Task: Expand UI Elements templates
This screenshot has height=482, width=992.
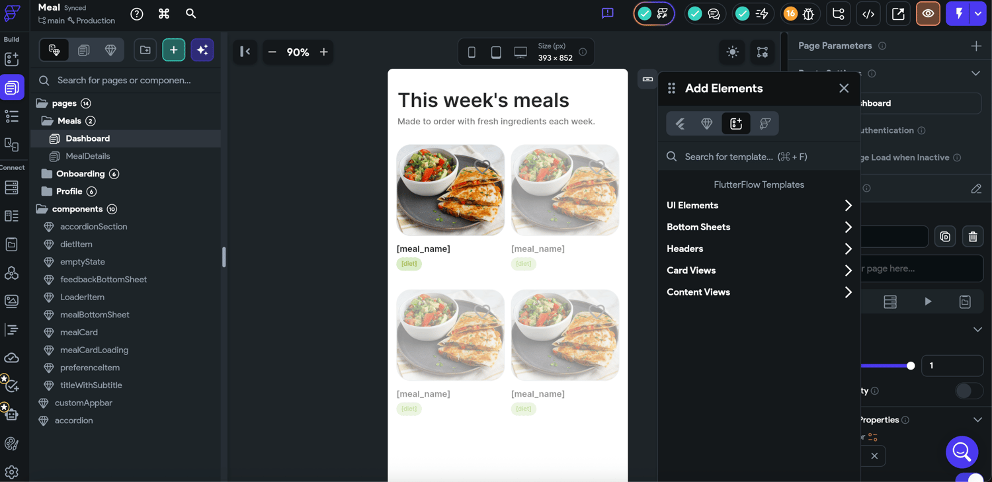Action: pyautogui.click(x=759, y=206)
